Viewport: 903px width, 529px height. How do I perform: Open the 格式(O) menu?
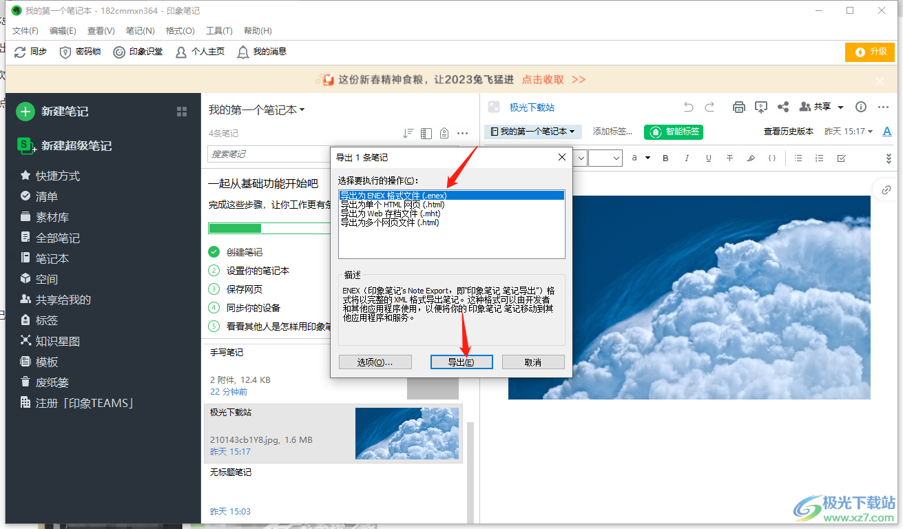pos(180,31)
